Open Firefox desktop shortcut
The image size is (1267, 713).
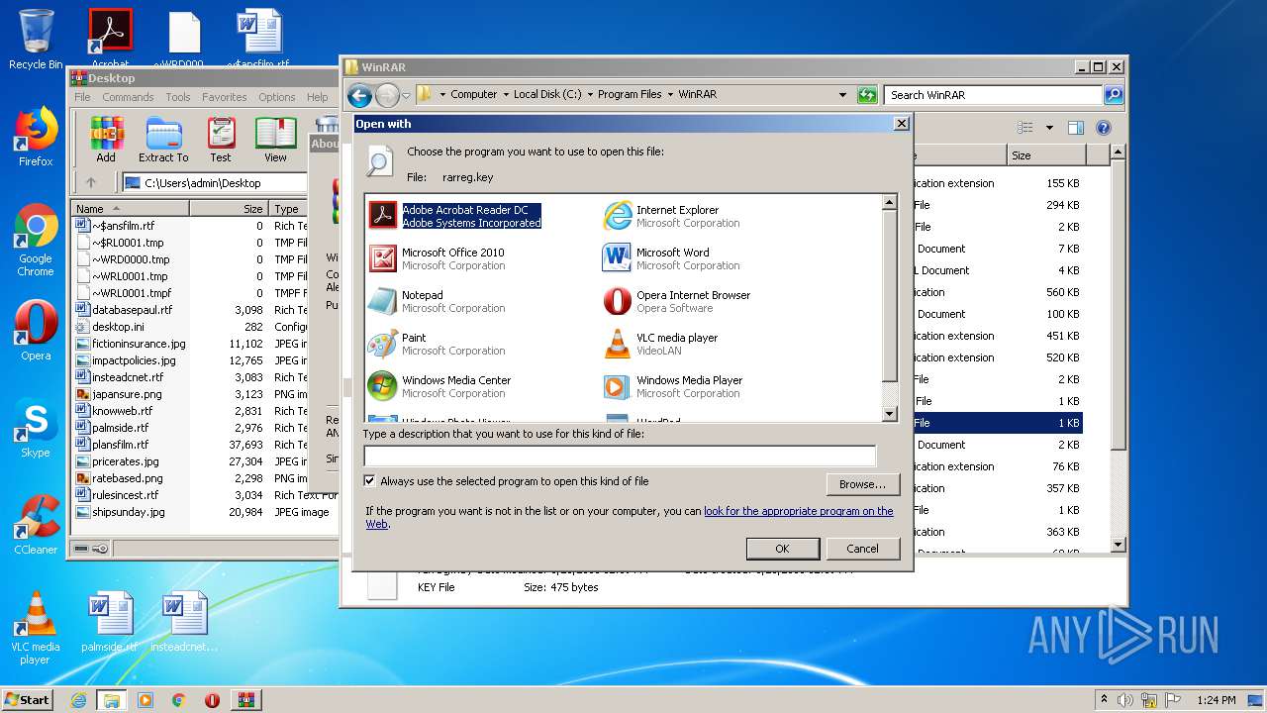36,137
